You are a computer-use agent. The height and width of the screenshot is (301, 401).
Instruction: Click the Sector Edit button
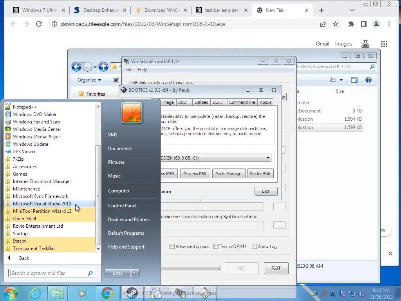[260, 174]
